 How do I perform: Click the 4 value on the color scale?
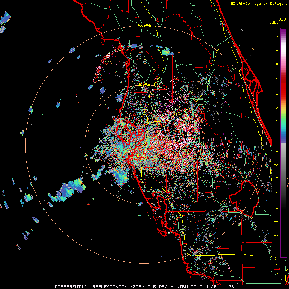[277, 79]
